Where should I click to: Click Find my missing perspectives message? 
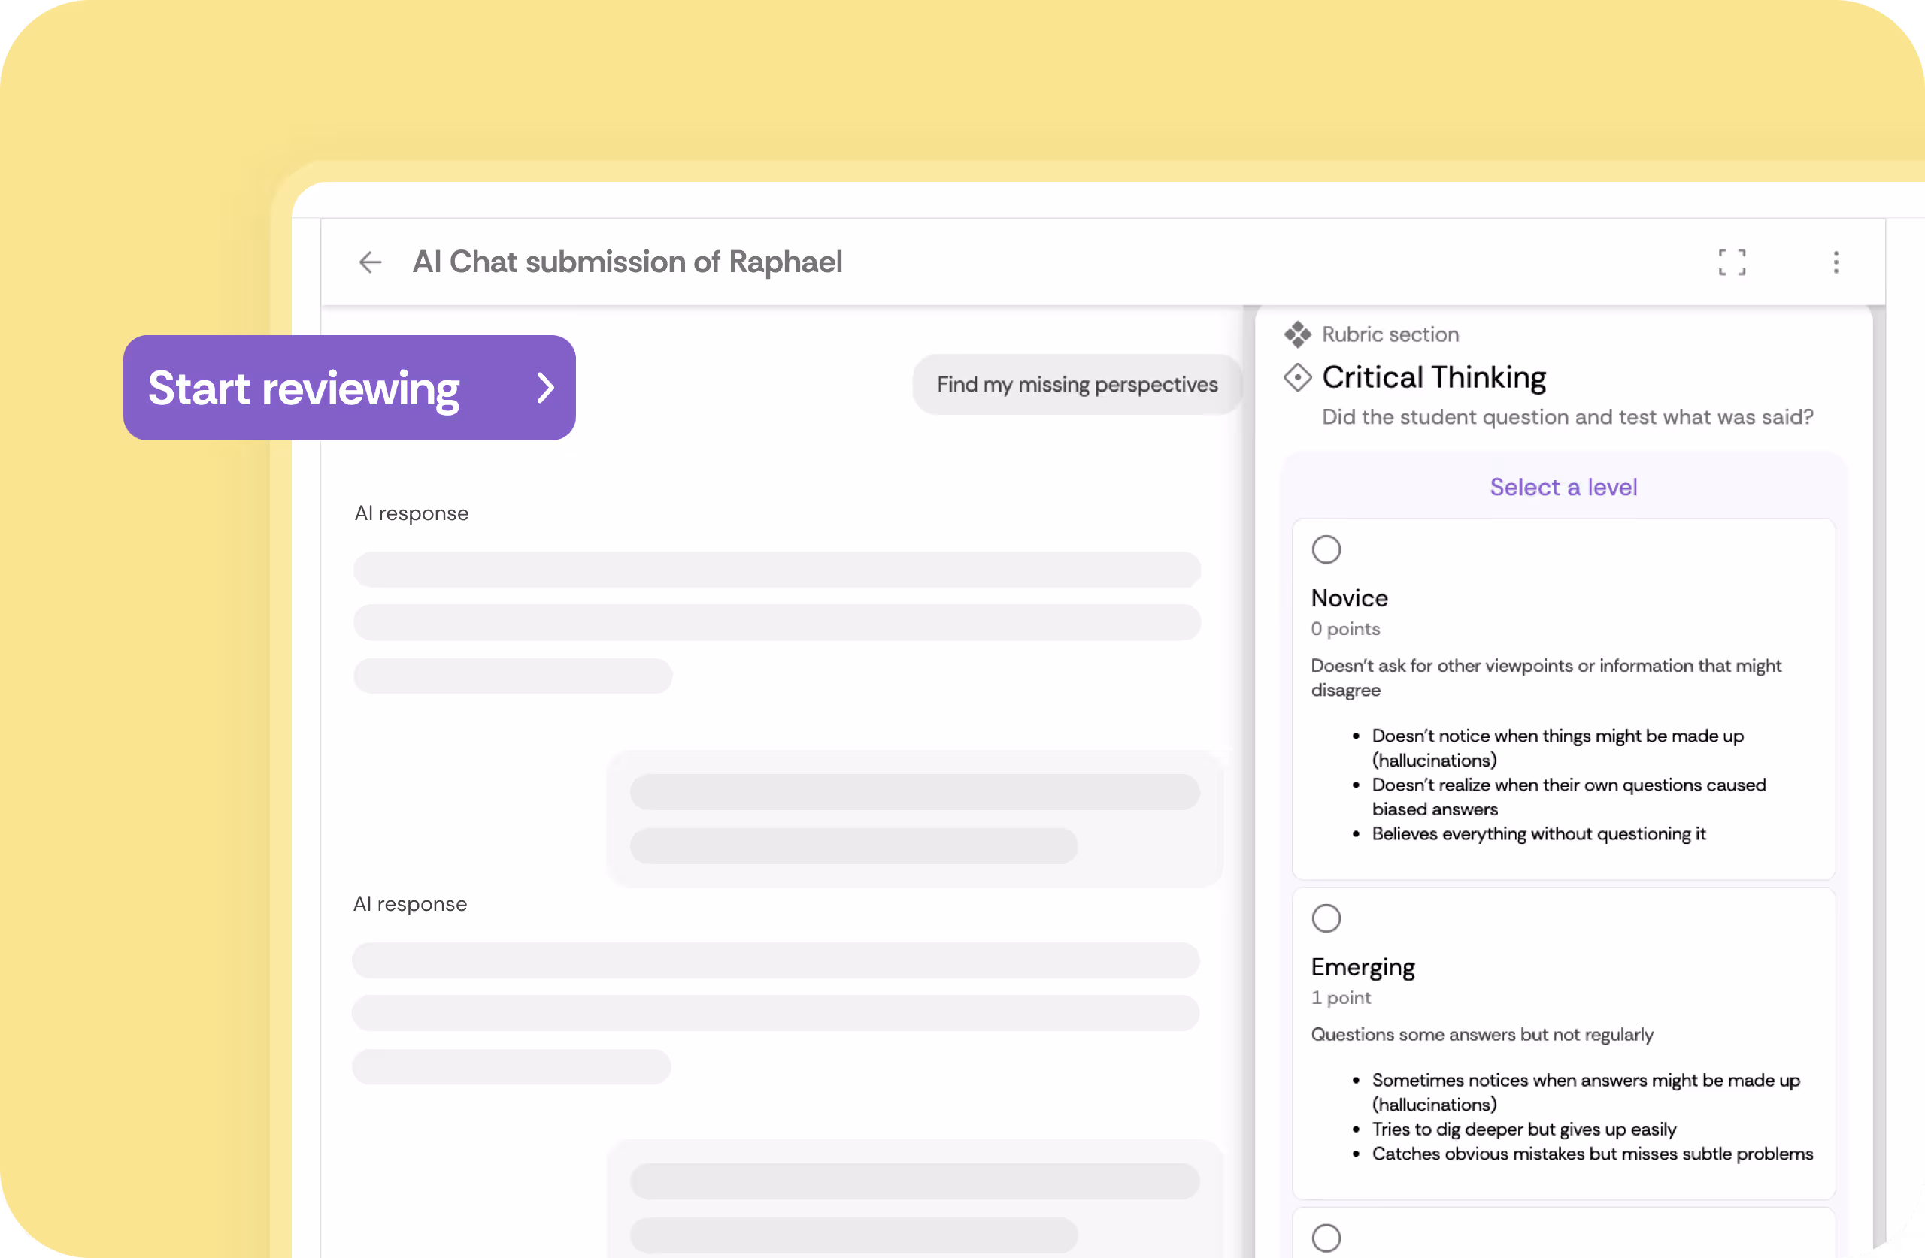point(1077,385)
